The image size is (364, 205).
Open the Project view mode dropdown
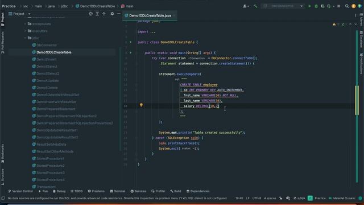29,14
